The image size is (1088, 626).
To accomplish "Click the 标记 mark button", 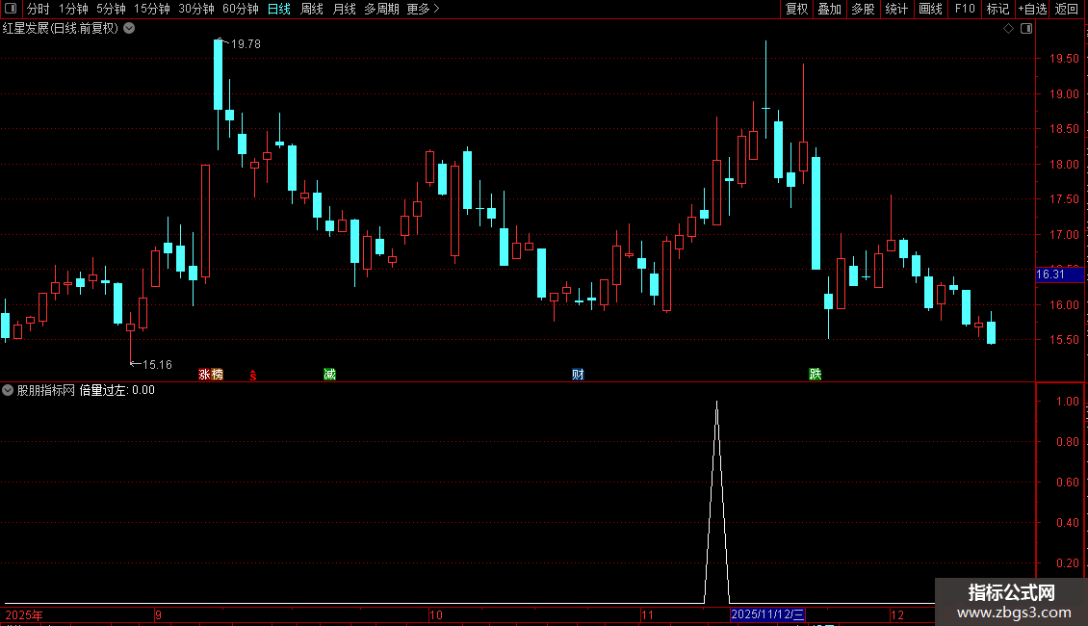I will click(997, 9).
